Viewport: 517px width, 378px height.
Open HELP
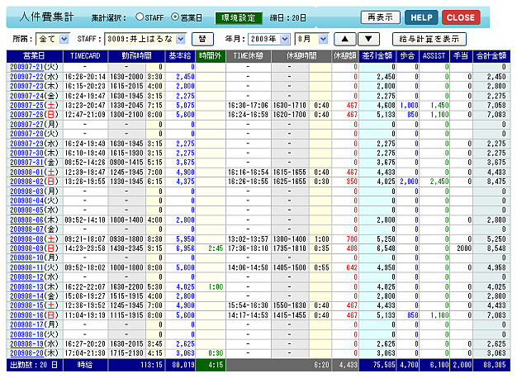[421, 17]
